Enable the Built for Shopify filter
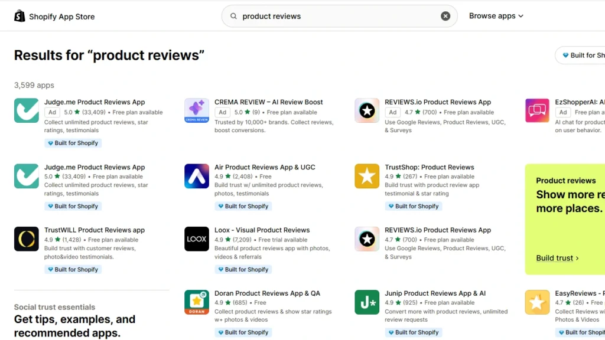605x340 pixels. pyautogui.click(x=585, y=55)
